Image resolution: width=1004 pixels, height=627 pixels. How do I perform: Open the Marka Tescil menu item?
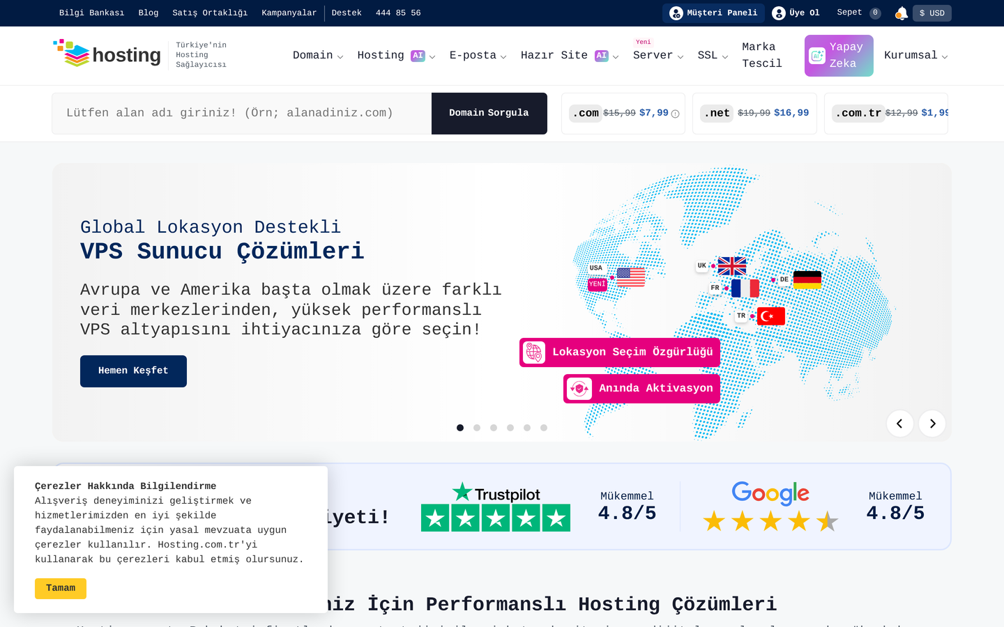point(762,55)
